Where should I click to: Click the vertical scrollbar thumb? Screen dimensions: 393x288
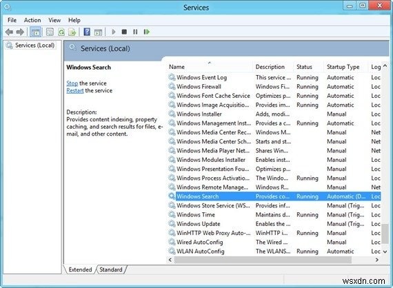click(385, 233)
